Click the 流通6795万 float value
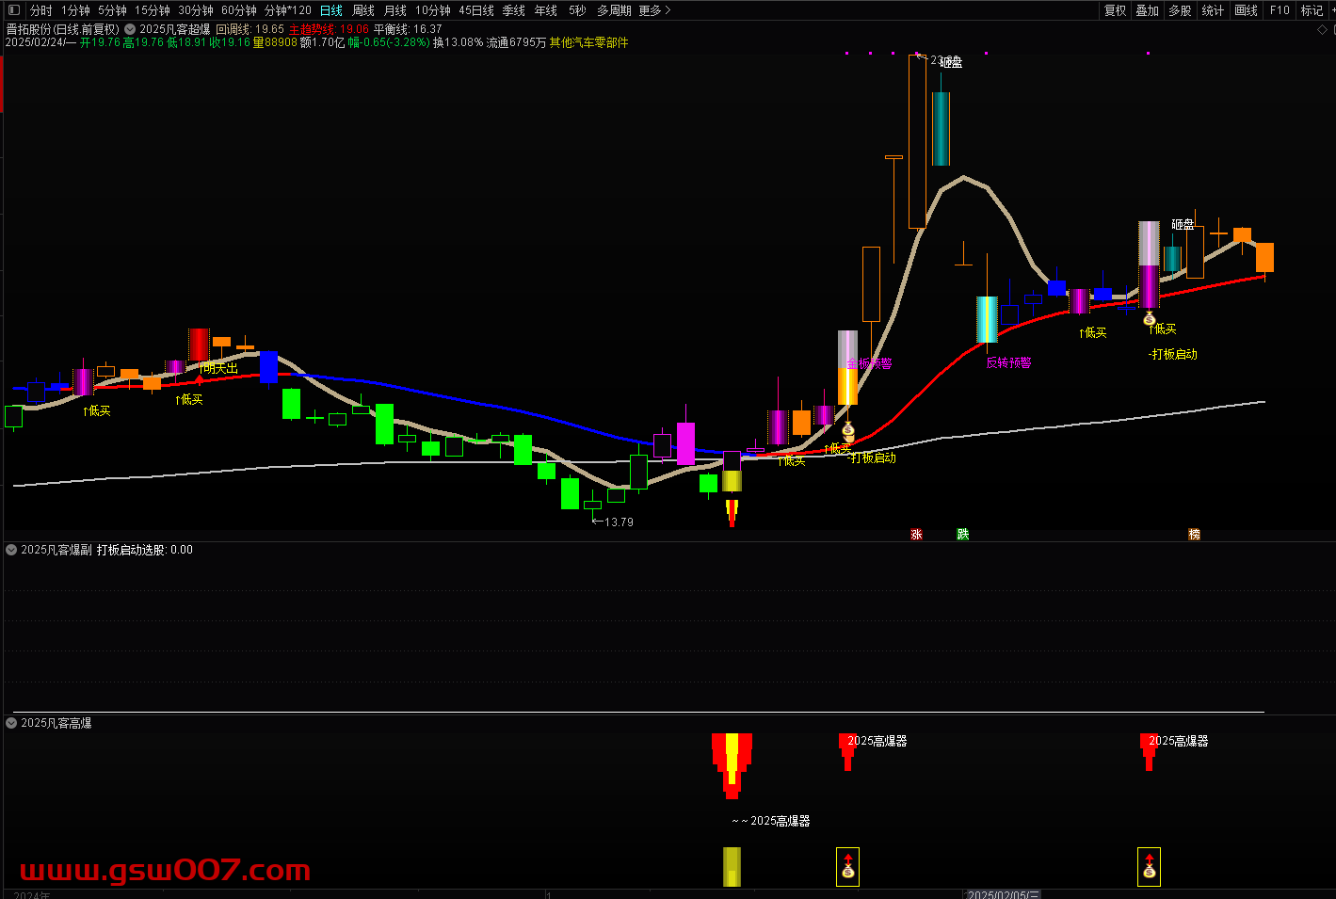Viewport: 1336px width, 899px height. pyautogui.click(x=516, y=42)
